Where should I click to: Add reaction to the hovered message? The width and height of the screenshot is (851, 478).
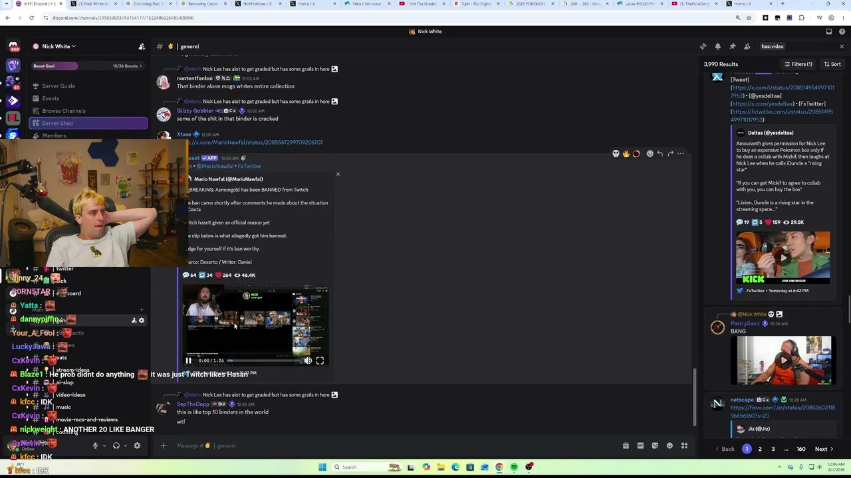pyautogui.click(x=650, y=153)
